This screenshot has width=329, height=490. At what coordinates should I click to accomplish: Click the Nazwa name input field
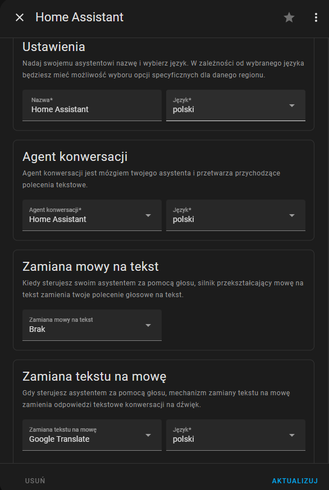click(x=92, y=105)
